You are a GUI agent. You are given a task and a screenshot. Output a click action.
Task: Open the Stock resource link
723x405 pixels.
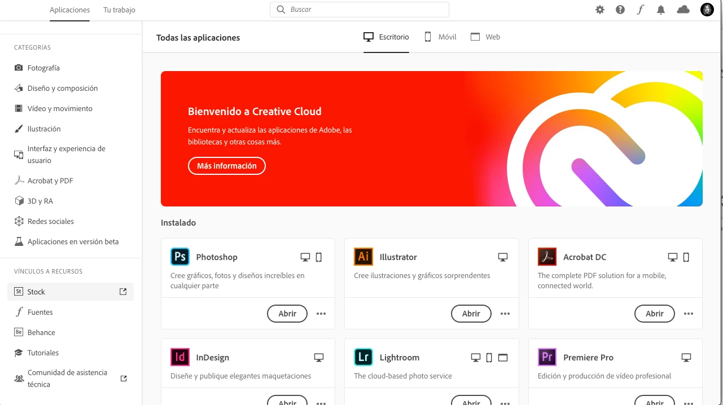[71, 292]
